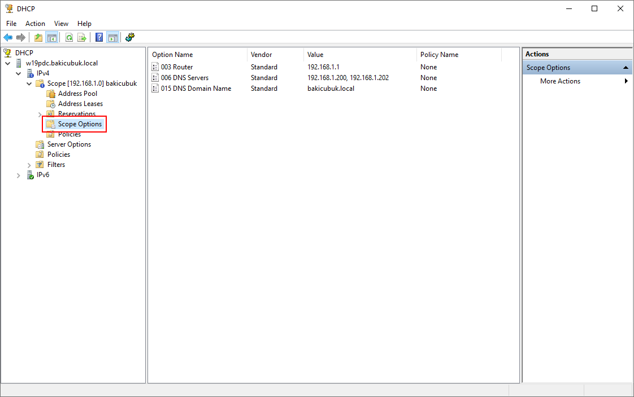Toggle Show/Hide Console Tree toolbar icon
Screen dimensions: 634x397
point(52,38)
